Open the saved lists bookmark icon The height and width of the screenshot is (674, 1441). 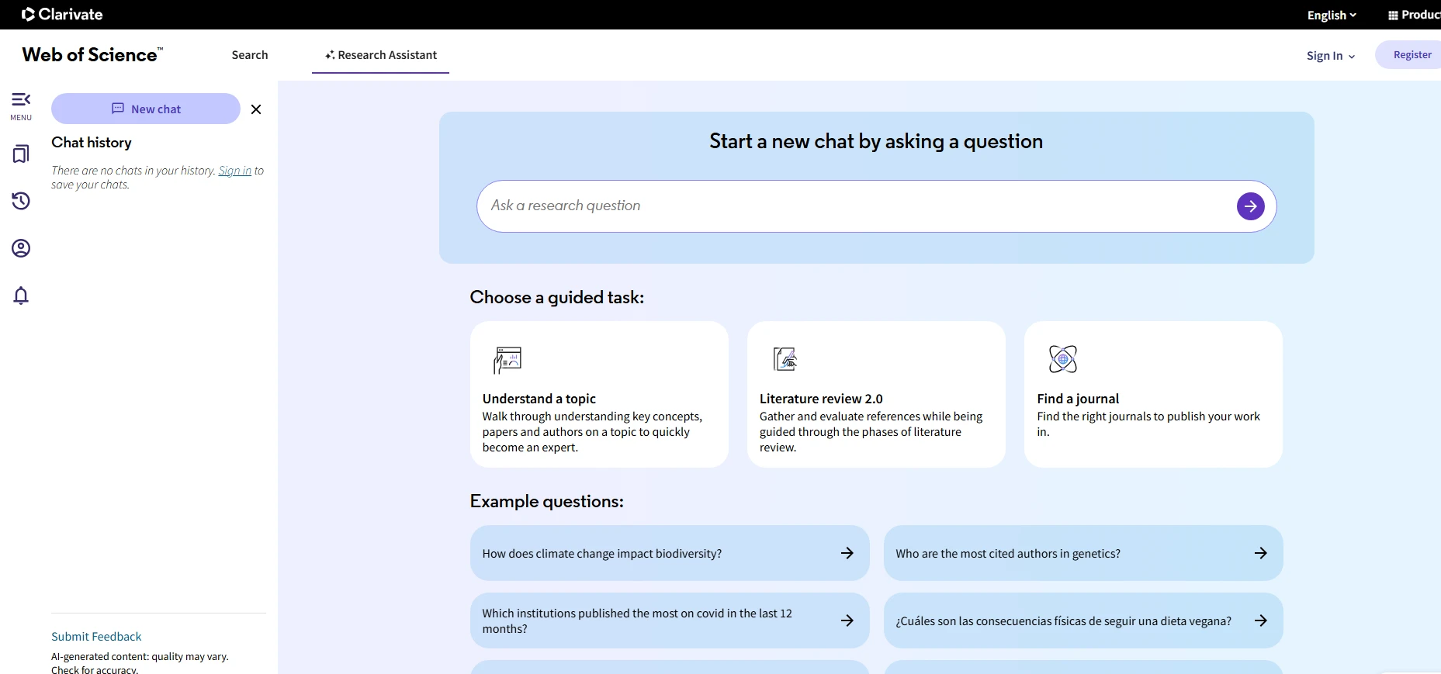point(21,154)
